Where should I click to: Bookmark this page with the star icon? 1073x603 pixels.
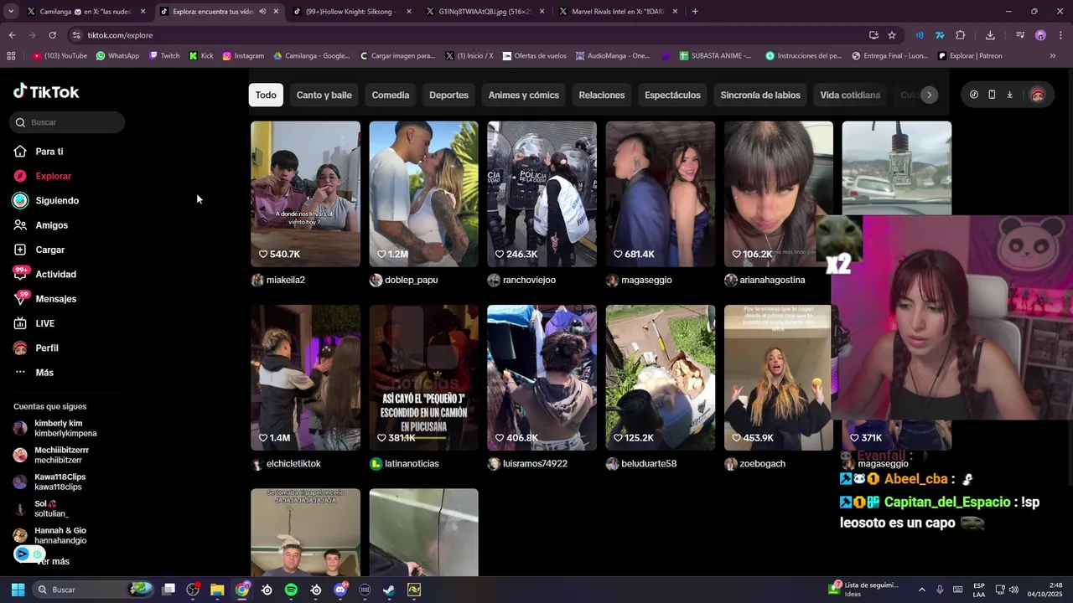pyautogui.click(x=892, y=35)
